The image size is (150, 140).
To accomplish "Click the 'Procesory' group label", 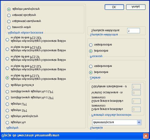I will [96, 56].
